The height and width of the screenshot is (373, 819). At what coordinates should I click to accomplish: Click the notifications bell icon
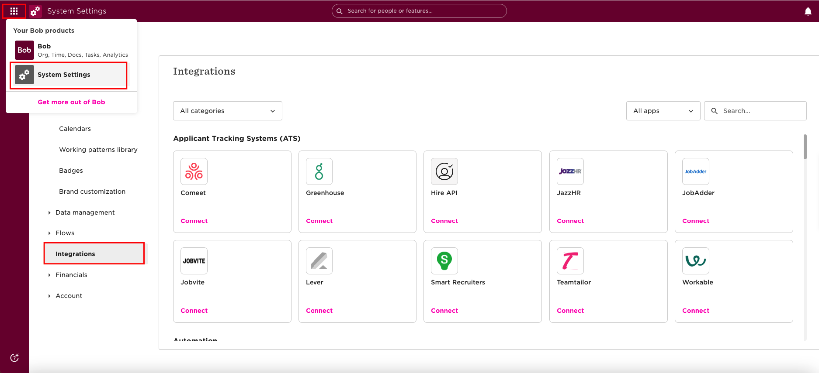pyautogui.click(x=808, y=11)
